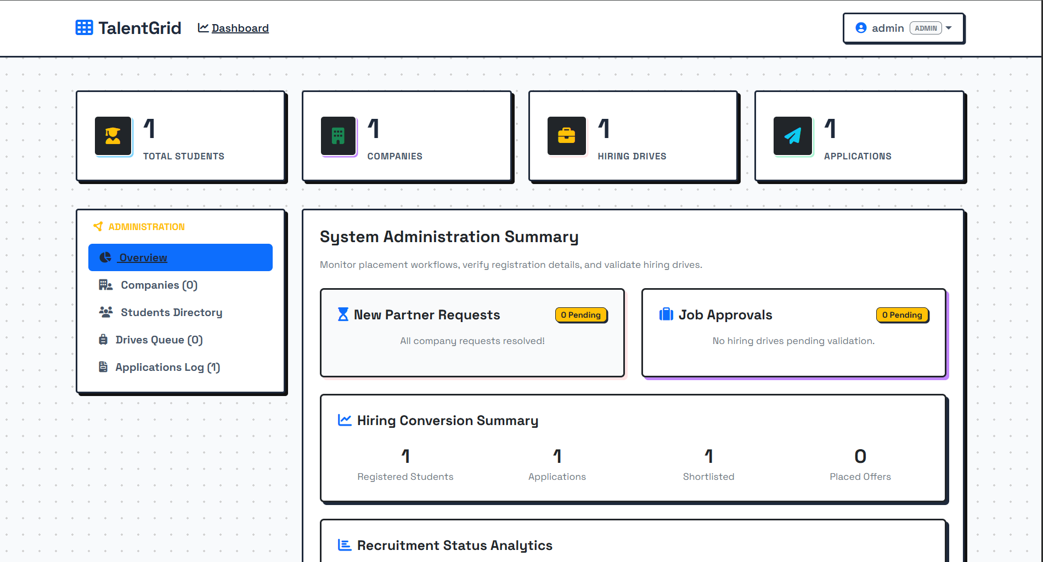Screen dimensions: 1043x562
Task: Click the Recruitment Status Analytics bar icon
Action: point(345,545)
